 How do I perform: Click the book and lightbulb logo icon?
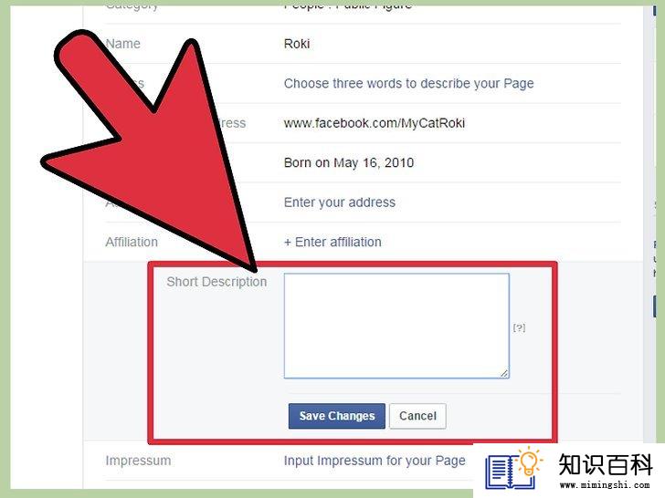tap(513, 468)
